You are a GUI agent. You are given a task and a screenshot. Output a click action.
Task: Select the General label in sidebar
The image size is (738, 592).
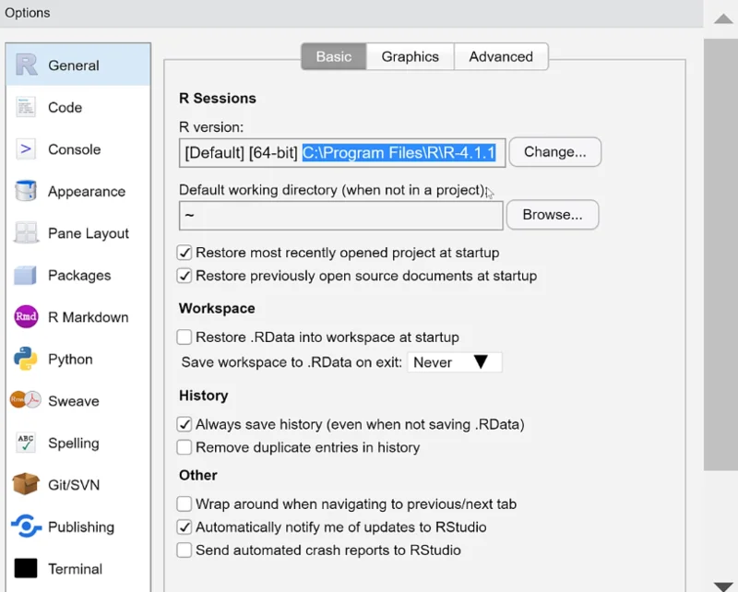[x=74, y=65]
